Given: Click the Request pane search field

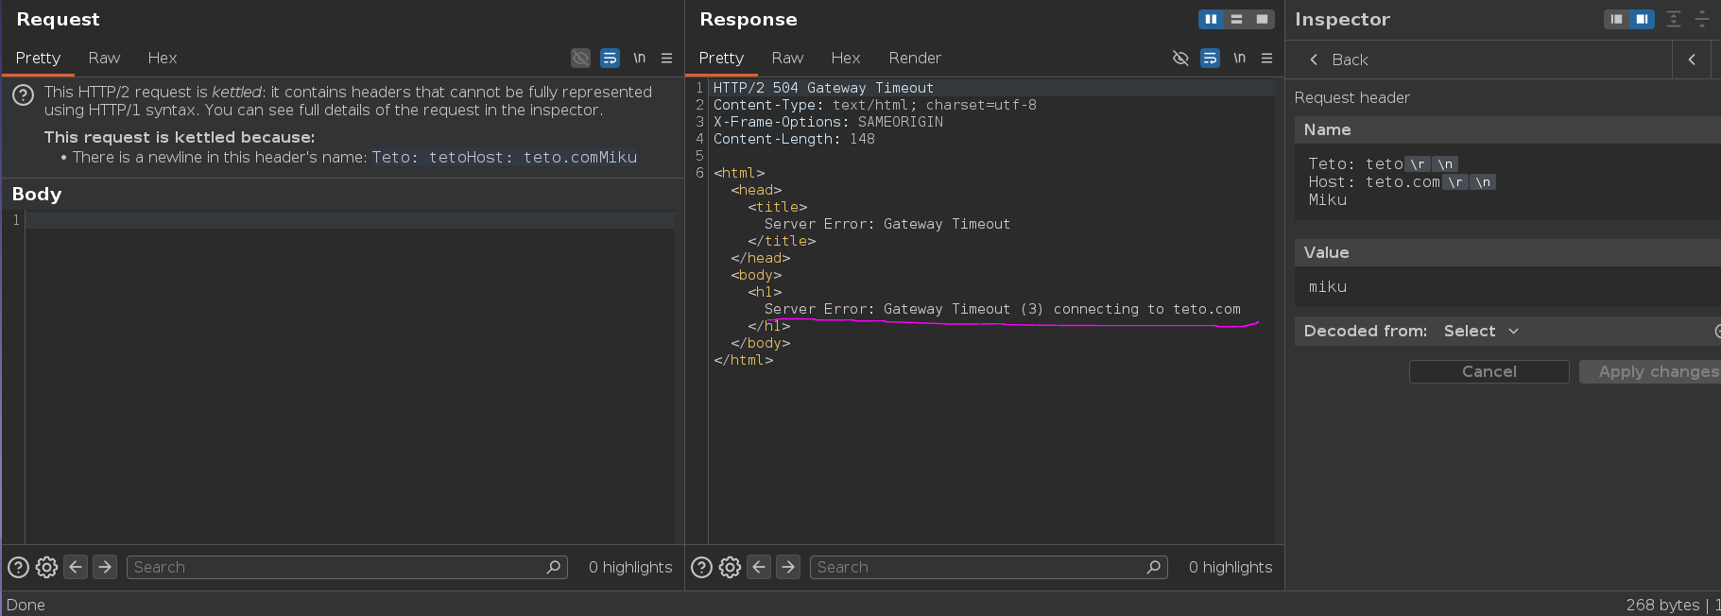Looking at the screenshot, I should [347, 567].
